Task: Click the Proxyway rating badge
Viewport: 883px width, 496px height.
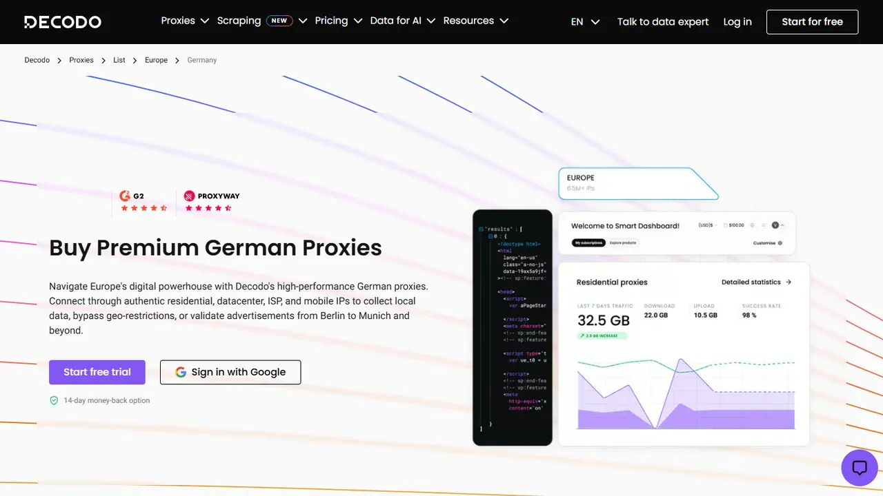Action: (x=212, y=202)
